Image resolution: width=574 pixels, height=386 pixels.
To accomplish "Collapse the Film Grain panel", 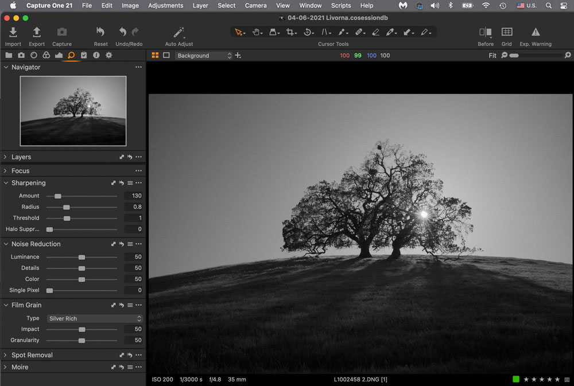I will pos(6,305).
